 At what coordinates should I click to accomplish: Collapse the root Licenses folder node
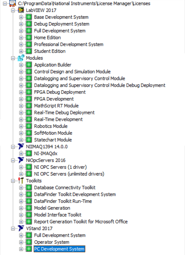5,3
